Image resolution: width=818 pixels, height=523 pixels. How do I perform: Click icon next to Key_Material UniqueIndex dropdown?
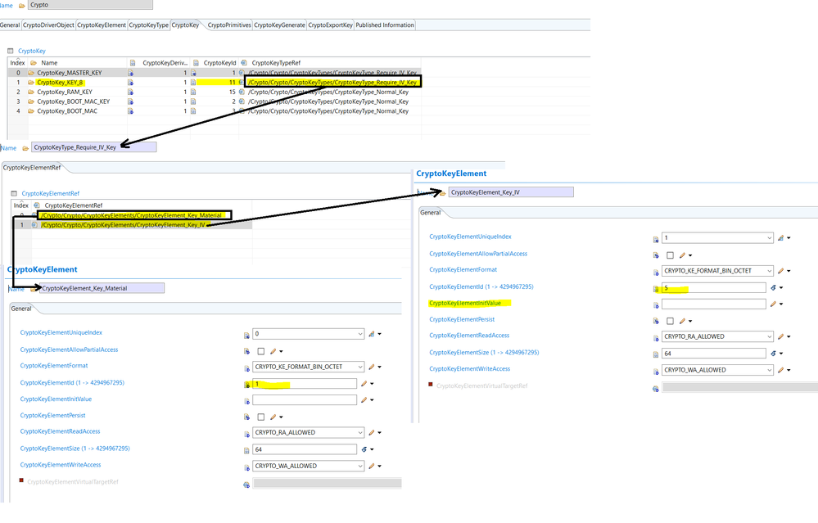372,334
